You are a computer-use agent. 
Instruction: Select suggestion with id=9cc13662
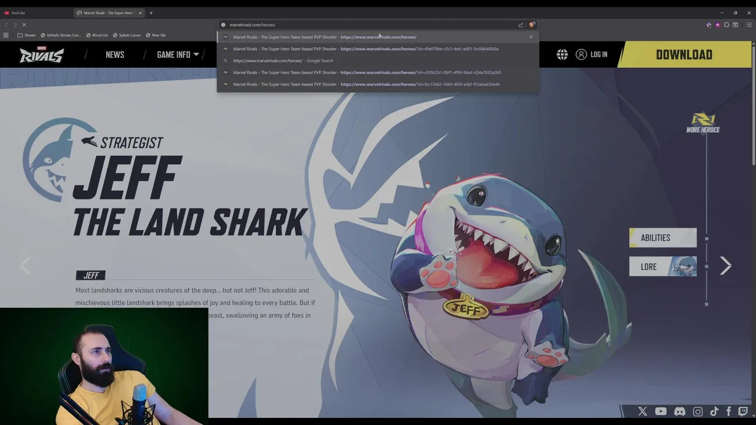coord(378,84)
